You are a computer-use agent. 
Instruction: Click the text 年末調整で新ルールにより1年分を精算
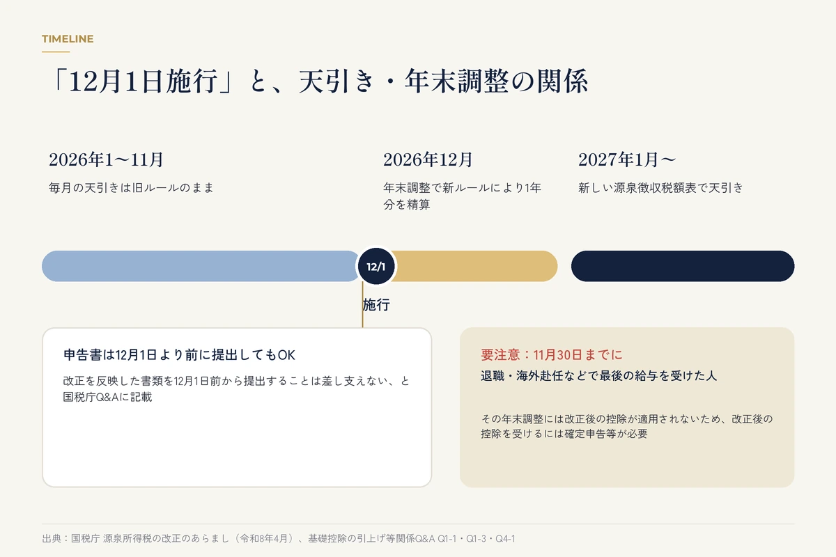point(463,196)
